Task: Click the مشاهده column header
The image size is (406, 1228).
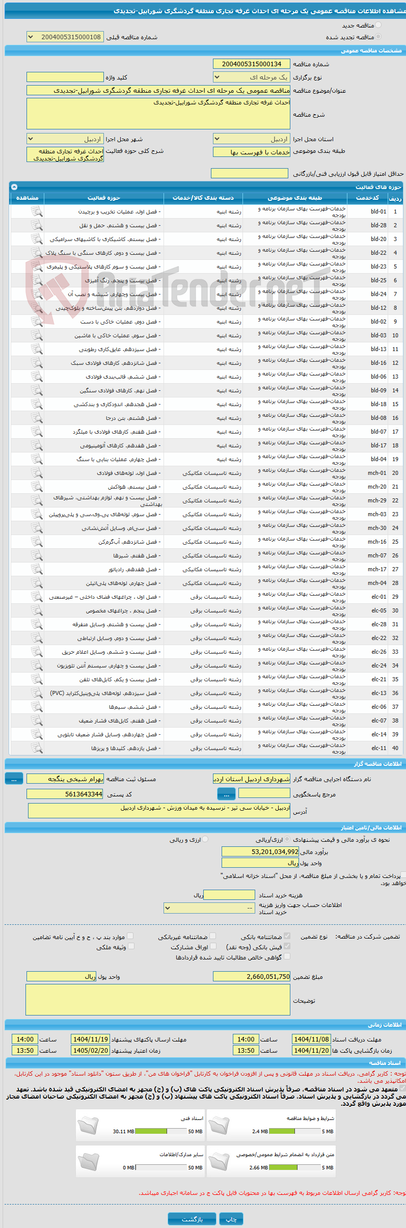Action: coord(28,198)
